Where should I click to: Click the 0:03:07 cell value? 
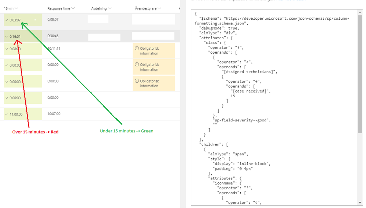15,20
